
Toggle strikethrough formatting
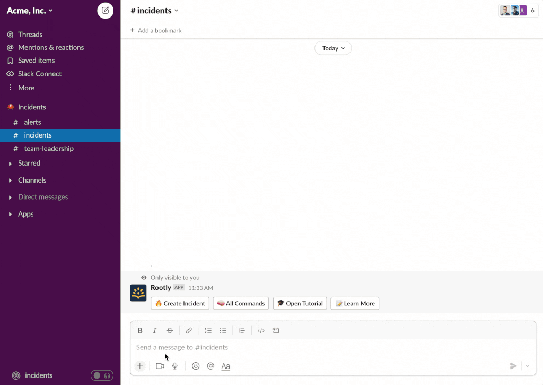pos(170,330)
